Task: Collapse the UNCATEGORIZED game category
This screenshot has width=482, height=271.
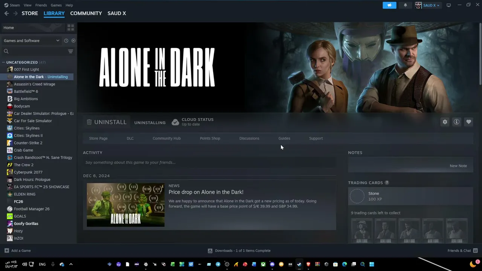Action: click(x=3, y=62)
